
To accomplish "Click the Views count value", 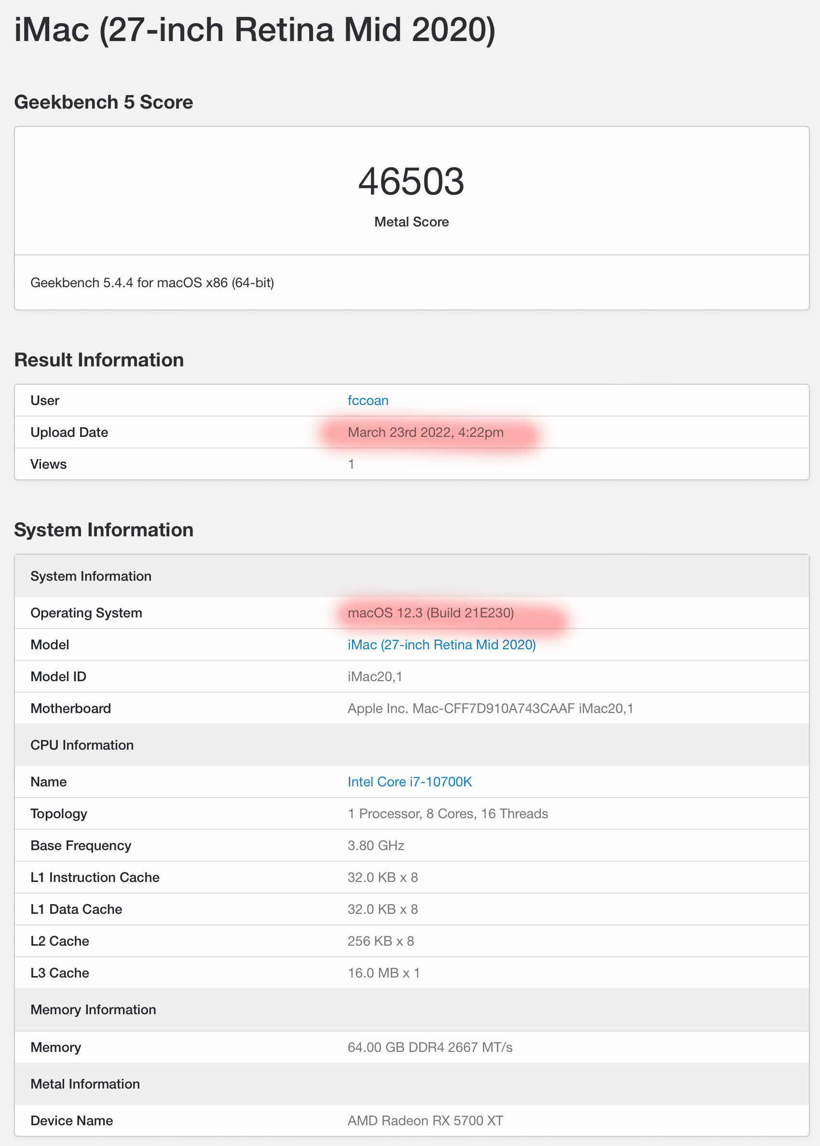I will click(351, 464).
